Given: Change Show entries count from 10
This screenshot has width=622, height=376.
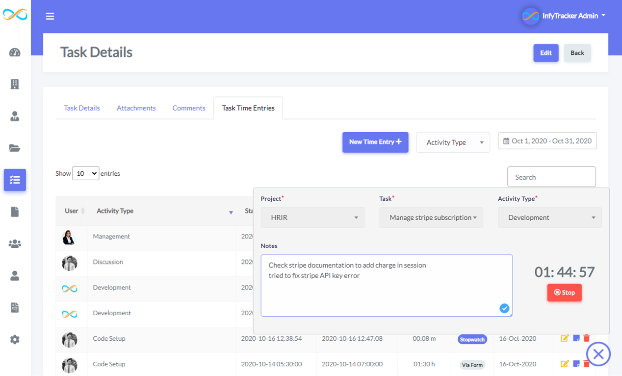Looking at the screenshot, I should [85, 173].
